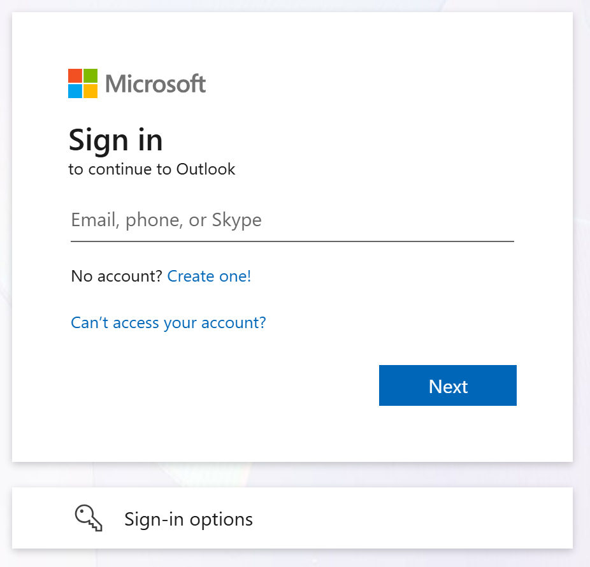Screen dimensions: 590x567
Task: Select the green square in the Microsoft logo
Action: 89,75
